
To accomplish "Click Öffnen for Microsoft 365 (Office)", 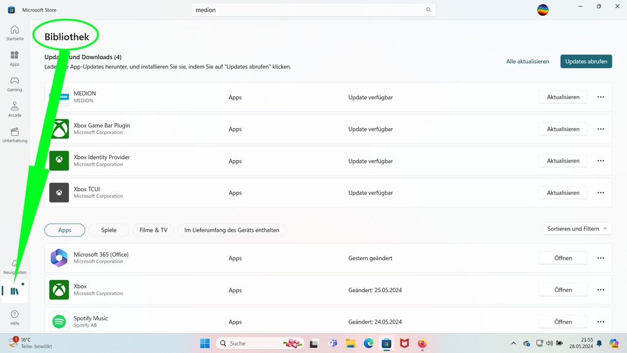I will 563,258.
